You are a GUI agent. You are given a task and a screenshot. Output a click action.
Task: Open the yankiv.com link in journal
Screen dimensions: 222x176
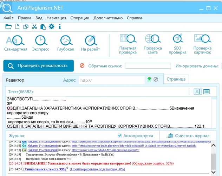[105, 150]
